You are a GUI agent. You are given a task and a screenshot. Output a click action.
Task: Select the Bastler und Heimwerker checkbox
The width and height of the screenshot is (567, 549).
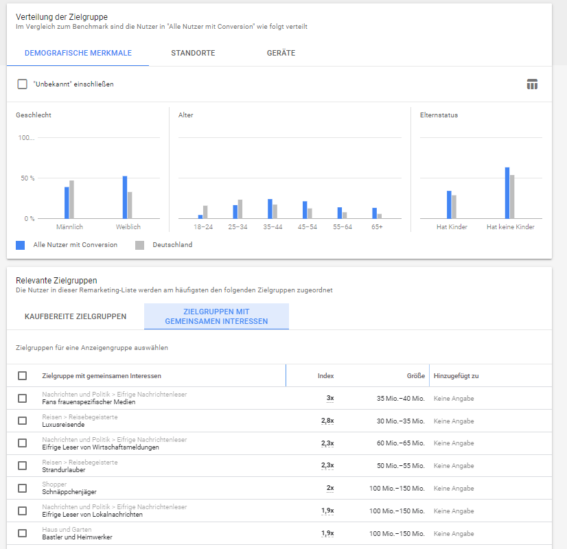coord(23,533)
